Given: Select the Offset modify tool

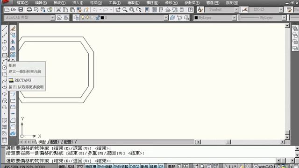Looking at the screenshot, I should tap(13, 48).
